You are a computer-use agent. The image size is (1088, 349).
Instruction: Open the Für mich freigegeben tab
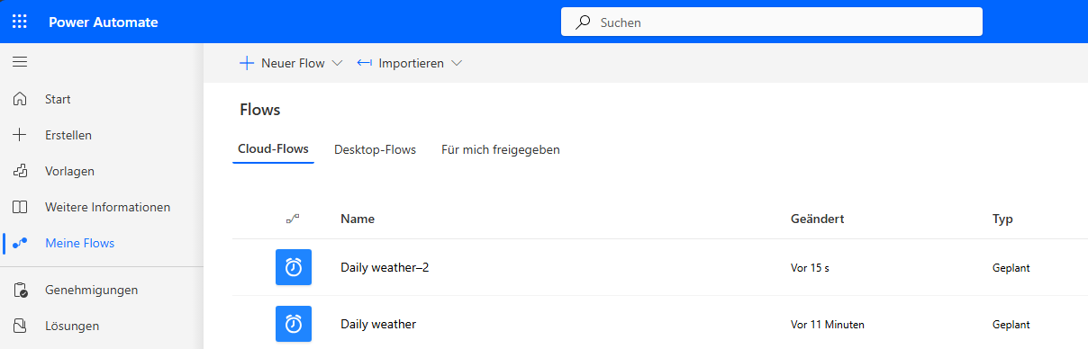(501, 149)
